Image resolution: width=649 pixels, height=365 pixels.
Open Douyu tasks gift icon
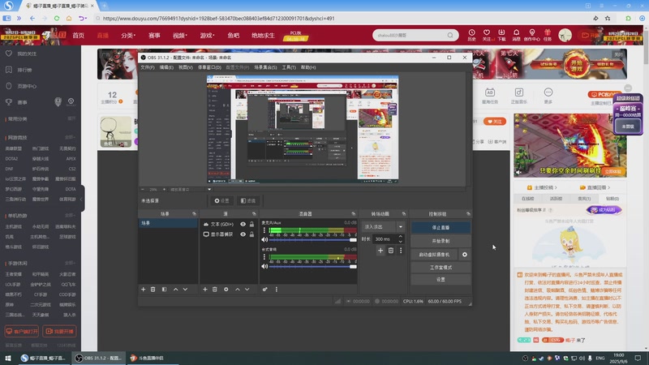pyautogui.click(x=548, y=35)
